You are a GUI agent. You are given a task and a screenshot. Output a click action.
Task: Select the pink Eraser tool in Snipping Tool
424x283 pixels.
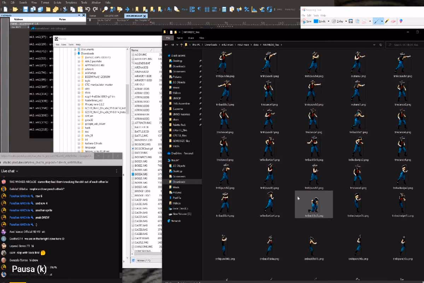coord(393,21)
